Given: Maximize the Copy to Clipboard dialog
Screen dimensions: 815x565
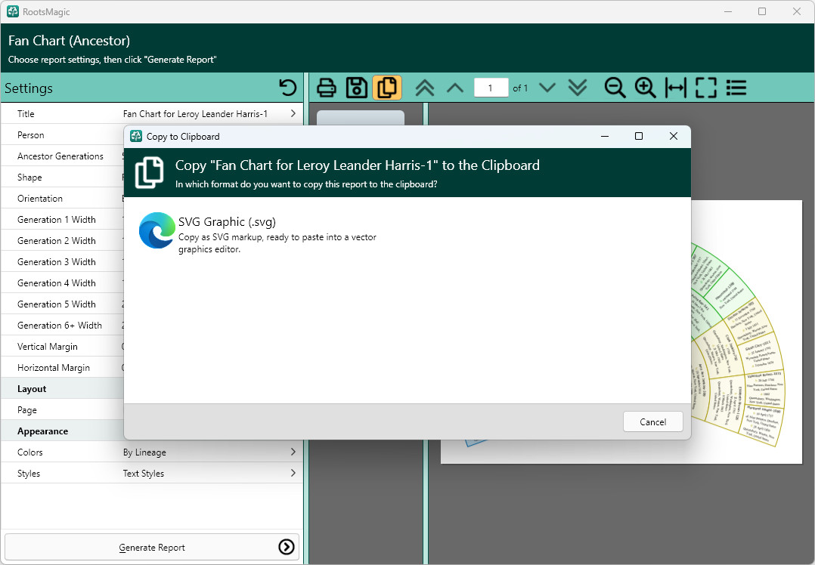Looking at the screenshot, I should pyautogui.click(x=639, y=136).
